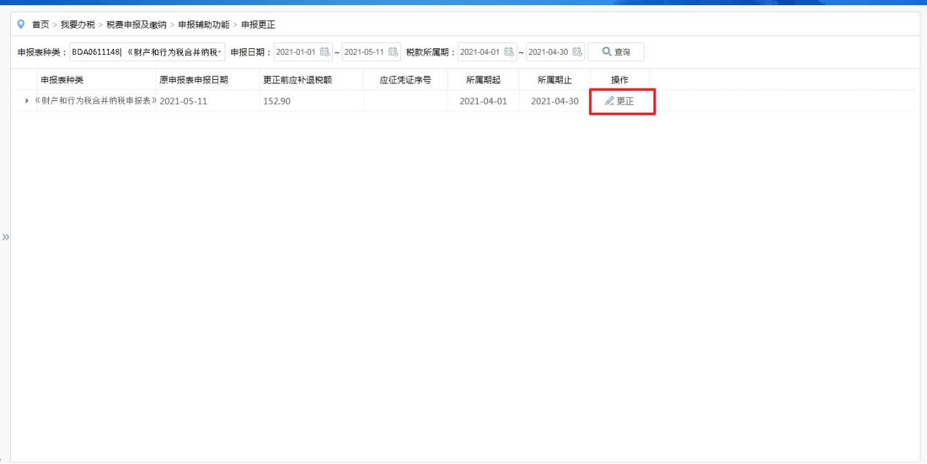The height and width of the screenshot is (464, 927).
Task: Open the 申报表种类 dropdown list
Action: click(219, 51)
